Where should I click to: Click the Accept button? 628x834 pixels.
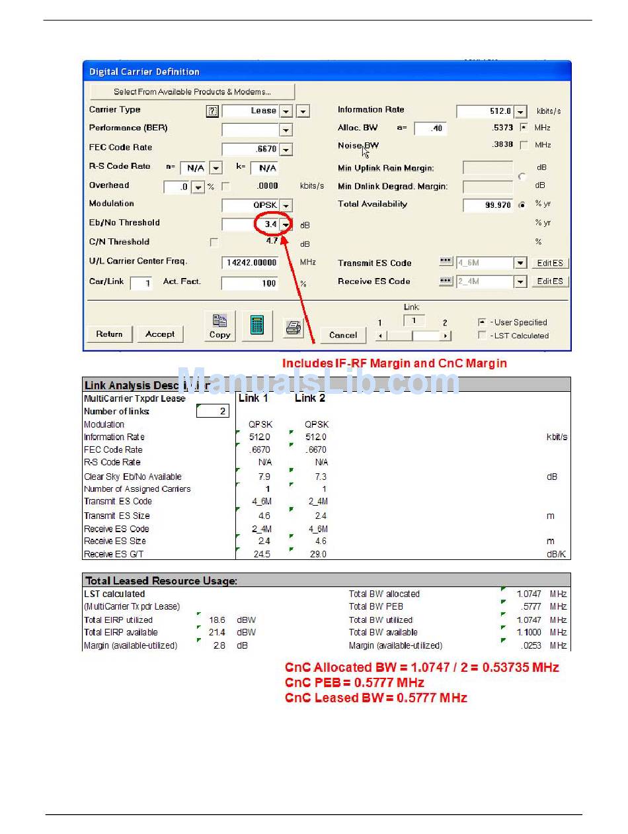coord(160,334)
